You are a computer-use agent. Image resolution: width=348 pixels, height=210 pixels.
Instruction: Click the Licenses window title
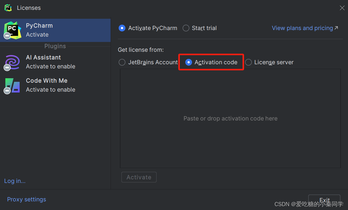point(29,8)
